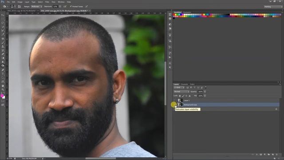284x160 pixels.
Task: Toggle the layer filter on/off switch
Action: pyautogui.click(x=205, y=87)
